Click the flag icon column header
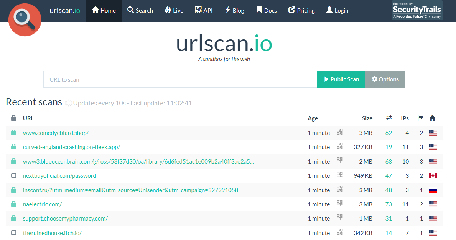The height and width of the screenshot is (240, 456). (x=420, y=118)
